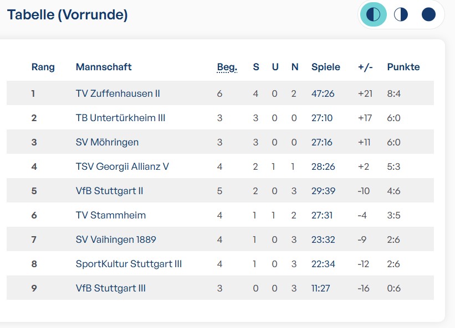455x328 pixels.
Task: Sort table by the Rang column
Action: tap(42, 67)
